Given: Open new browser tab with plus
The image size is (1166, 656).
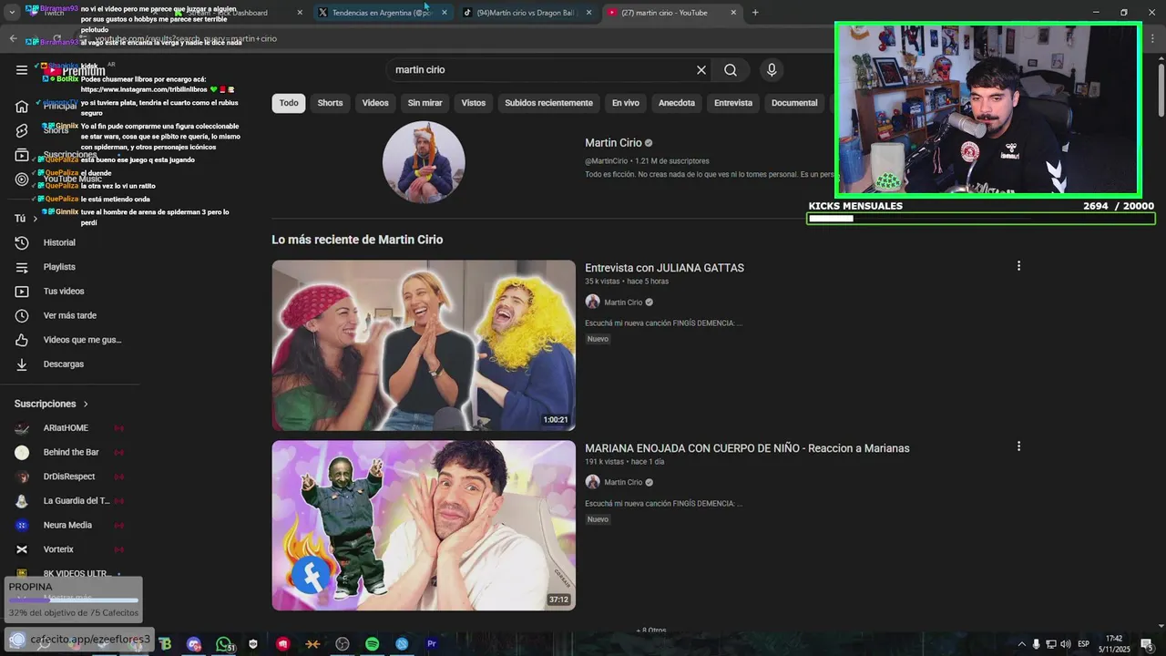Looking at the screenshot, I should pos(755,13).
